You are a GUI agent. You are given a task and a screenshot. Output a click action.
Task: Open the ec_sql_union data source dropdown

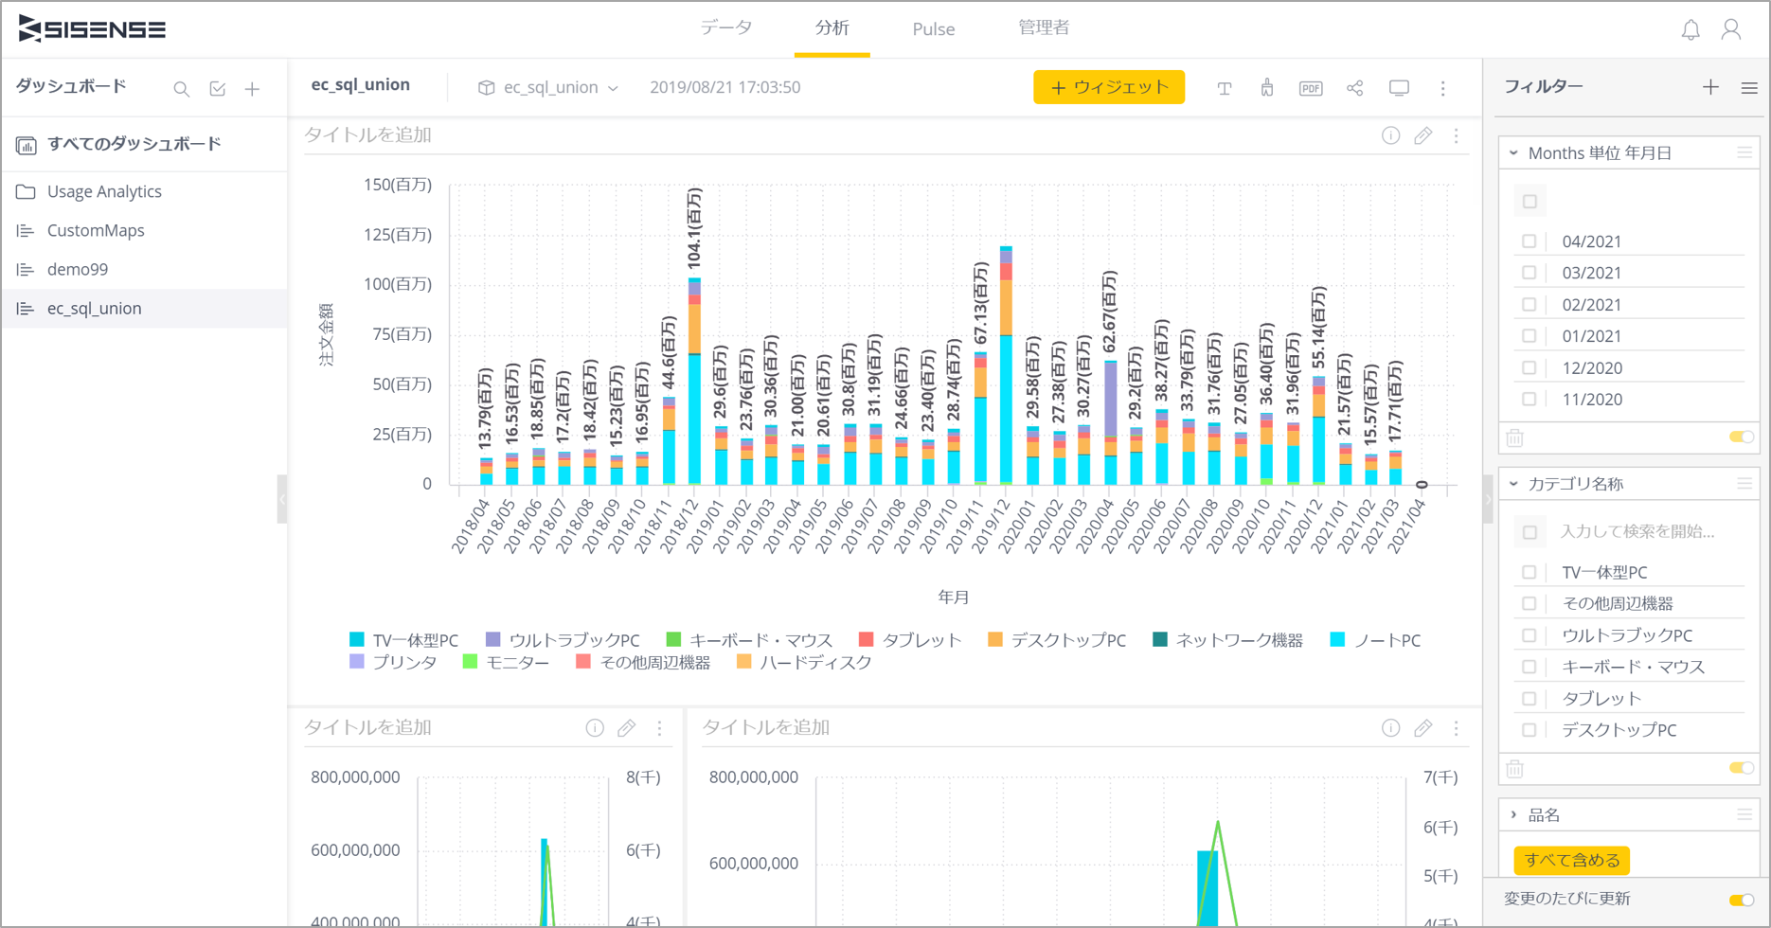tap(549, 87)
